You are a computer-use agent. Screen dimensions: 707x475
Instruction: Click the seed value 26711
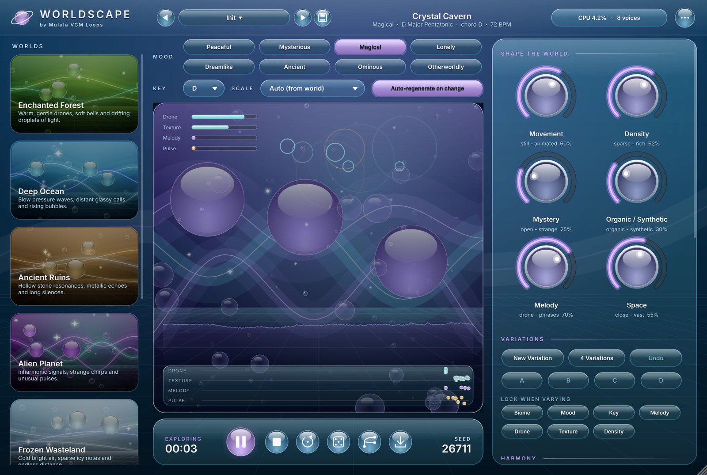[456, 448]
